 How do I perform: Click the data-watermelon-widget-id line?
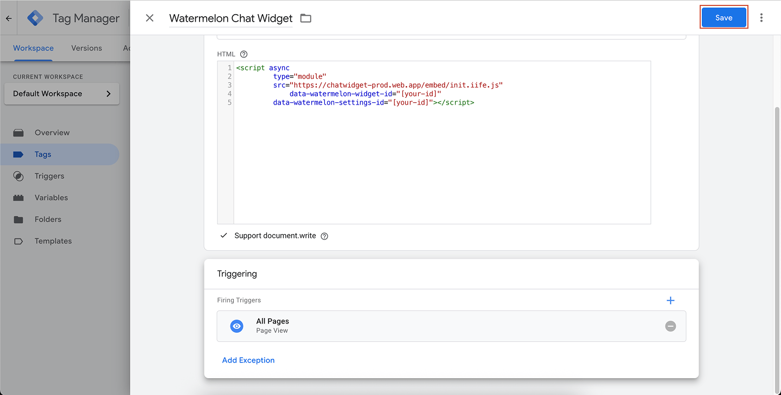point(365,94)
